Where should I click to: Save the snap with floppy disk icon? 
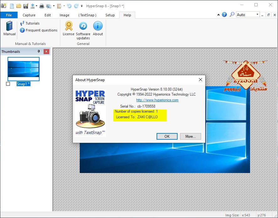pos(26,6)
